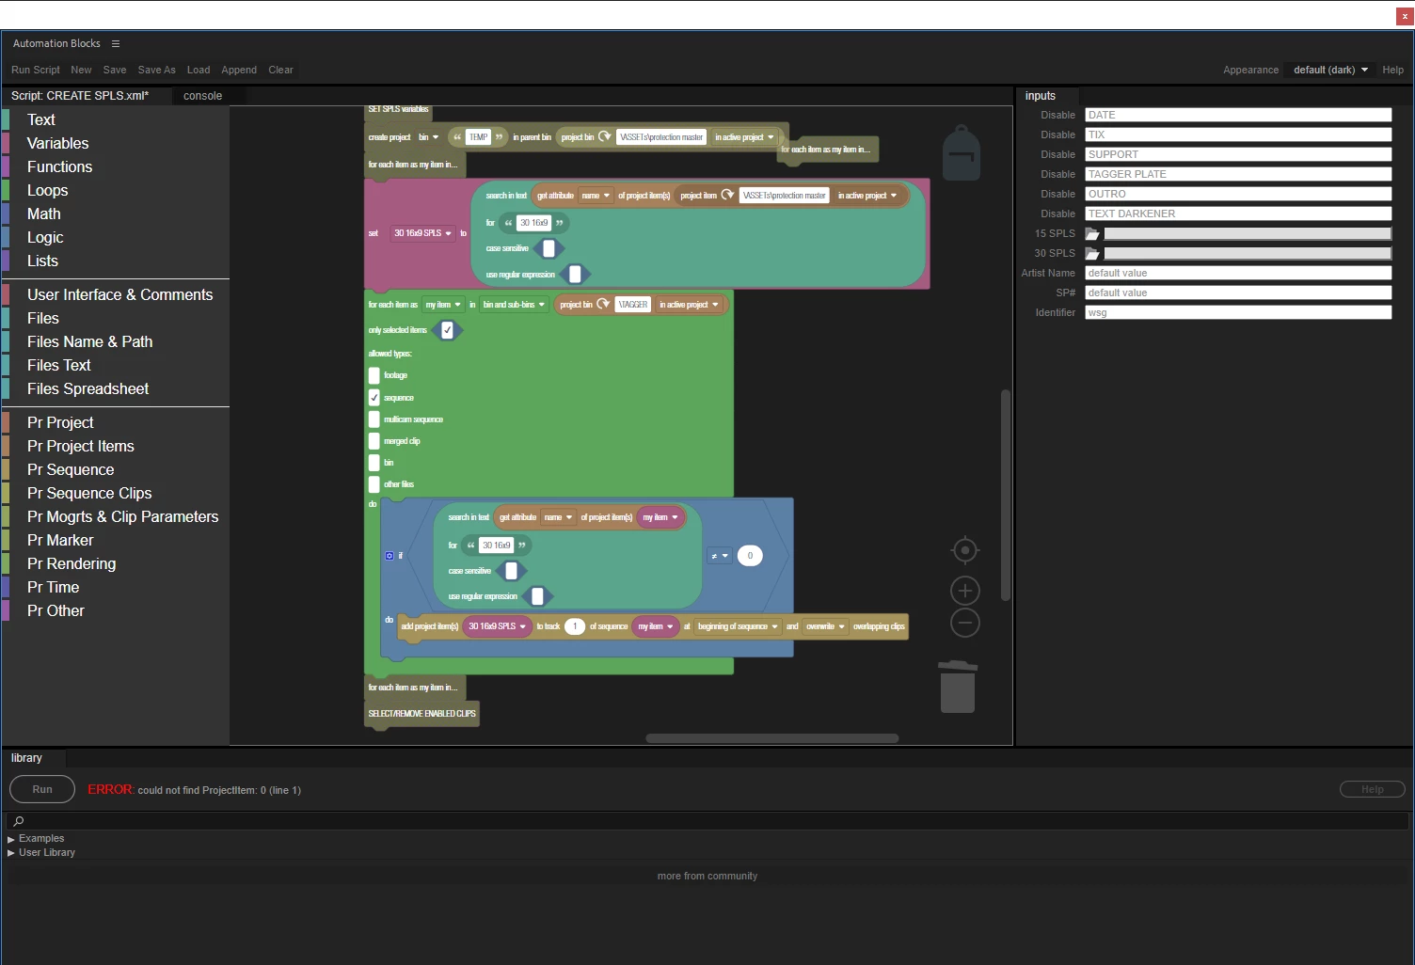Click the trash can in workspace
Viewport: 1415px width, 965px height.
(x=958, y=686)
